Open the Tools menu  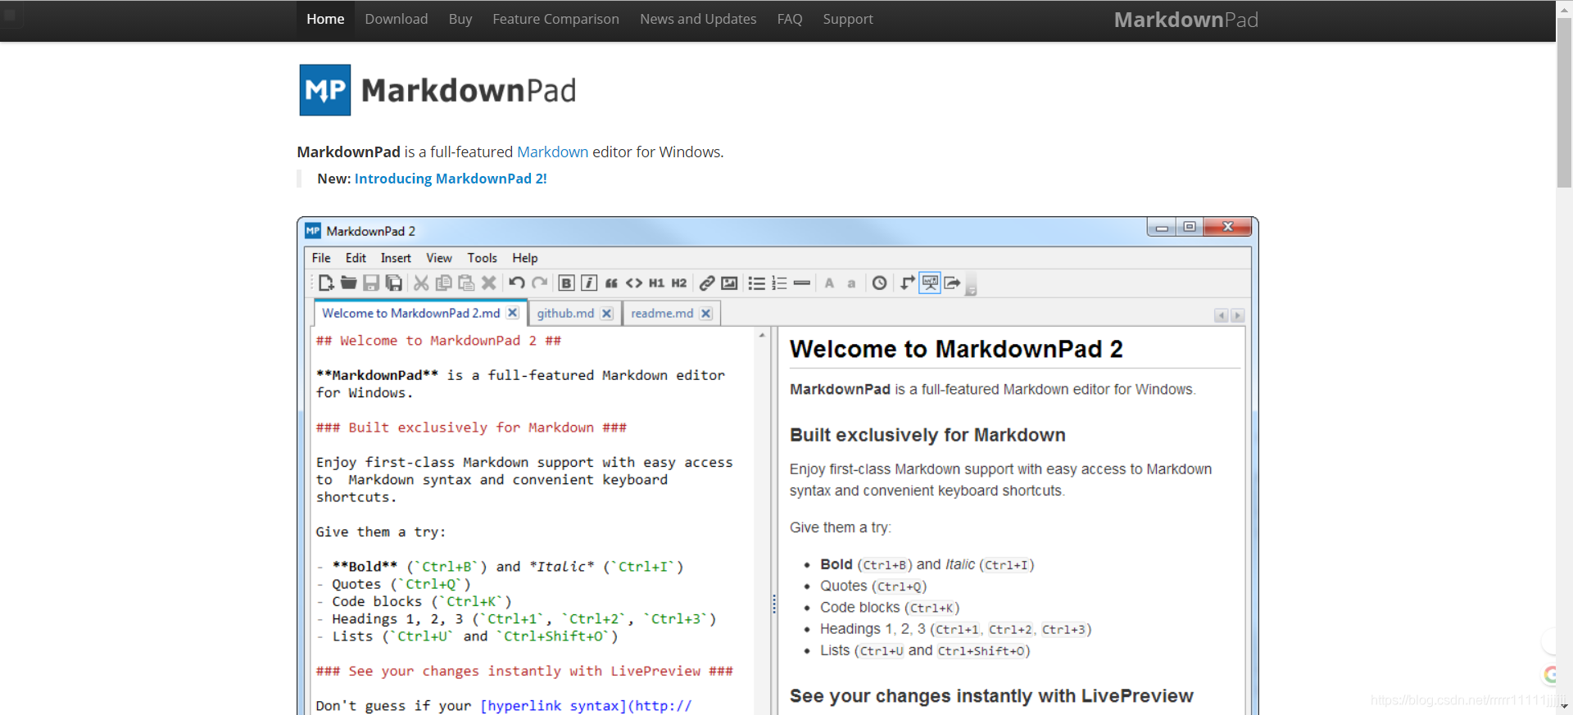(x=483, y=258)
